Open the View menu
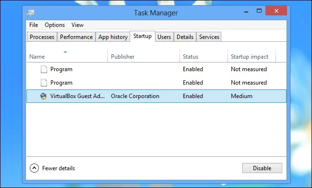The height and width of the screenshot is (188, 312). 77,25
